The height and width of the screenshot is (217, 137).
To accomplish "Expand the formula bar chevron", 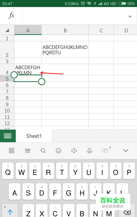I will [x=130, y=16].
